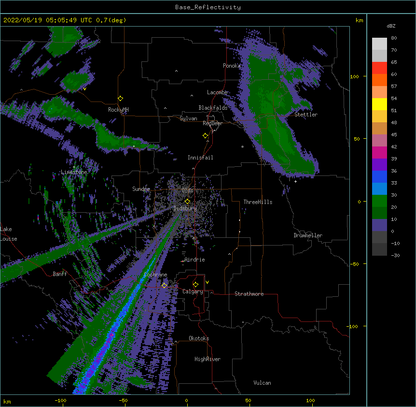Click the yellow radar site marker near Olds
Screen dimensions: 416x407
(187, 202)
